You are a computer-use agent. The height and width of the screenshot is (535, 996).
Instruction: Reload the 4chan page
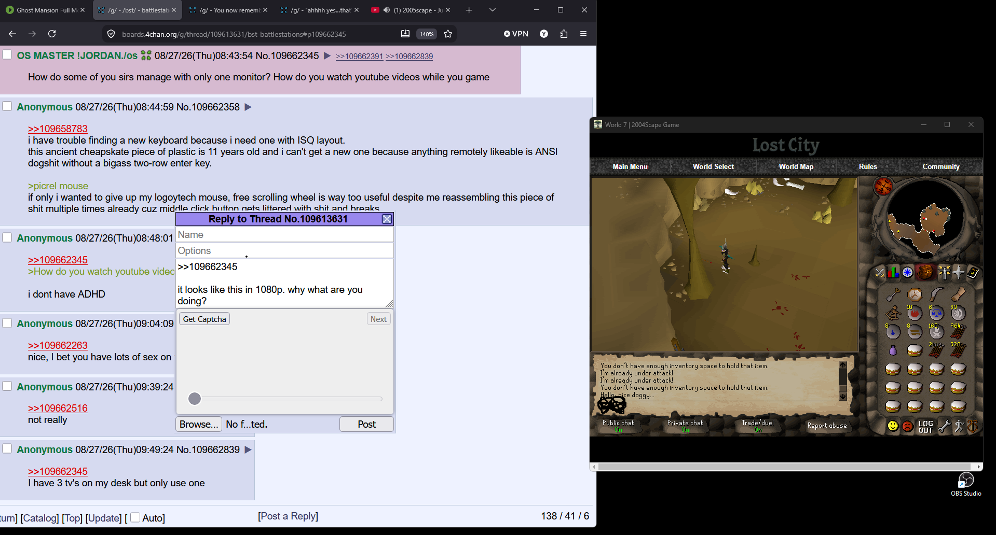[x=52, y=34]
